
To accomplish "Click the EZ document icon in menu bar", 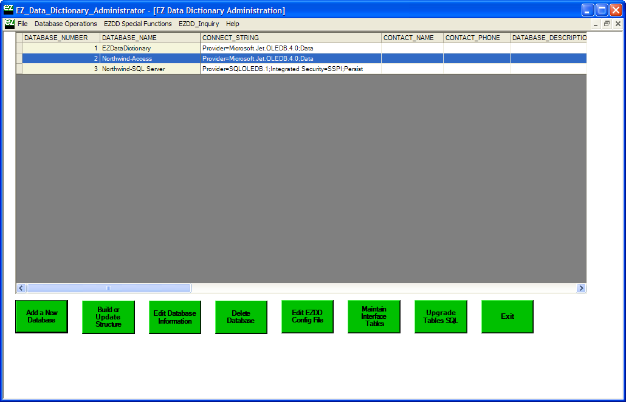I will (9, 24).
